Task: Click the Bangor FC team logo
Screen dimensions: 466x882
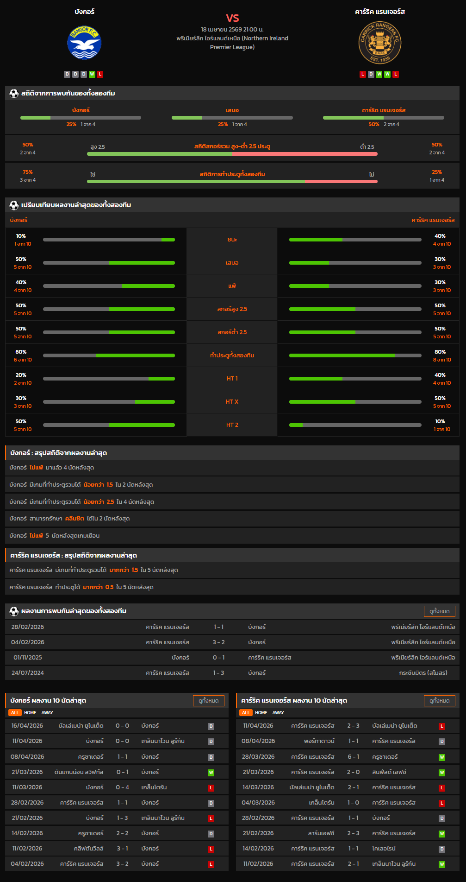Action: (x=84, y=43)
